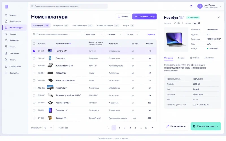
Task: Click the Остаток column header
Action: pyautogui.click(x=150, y=44)
